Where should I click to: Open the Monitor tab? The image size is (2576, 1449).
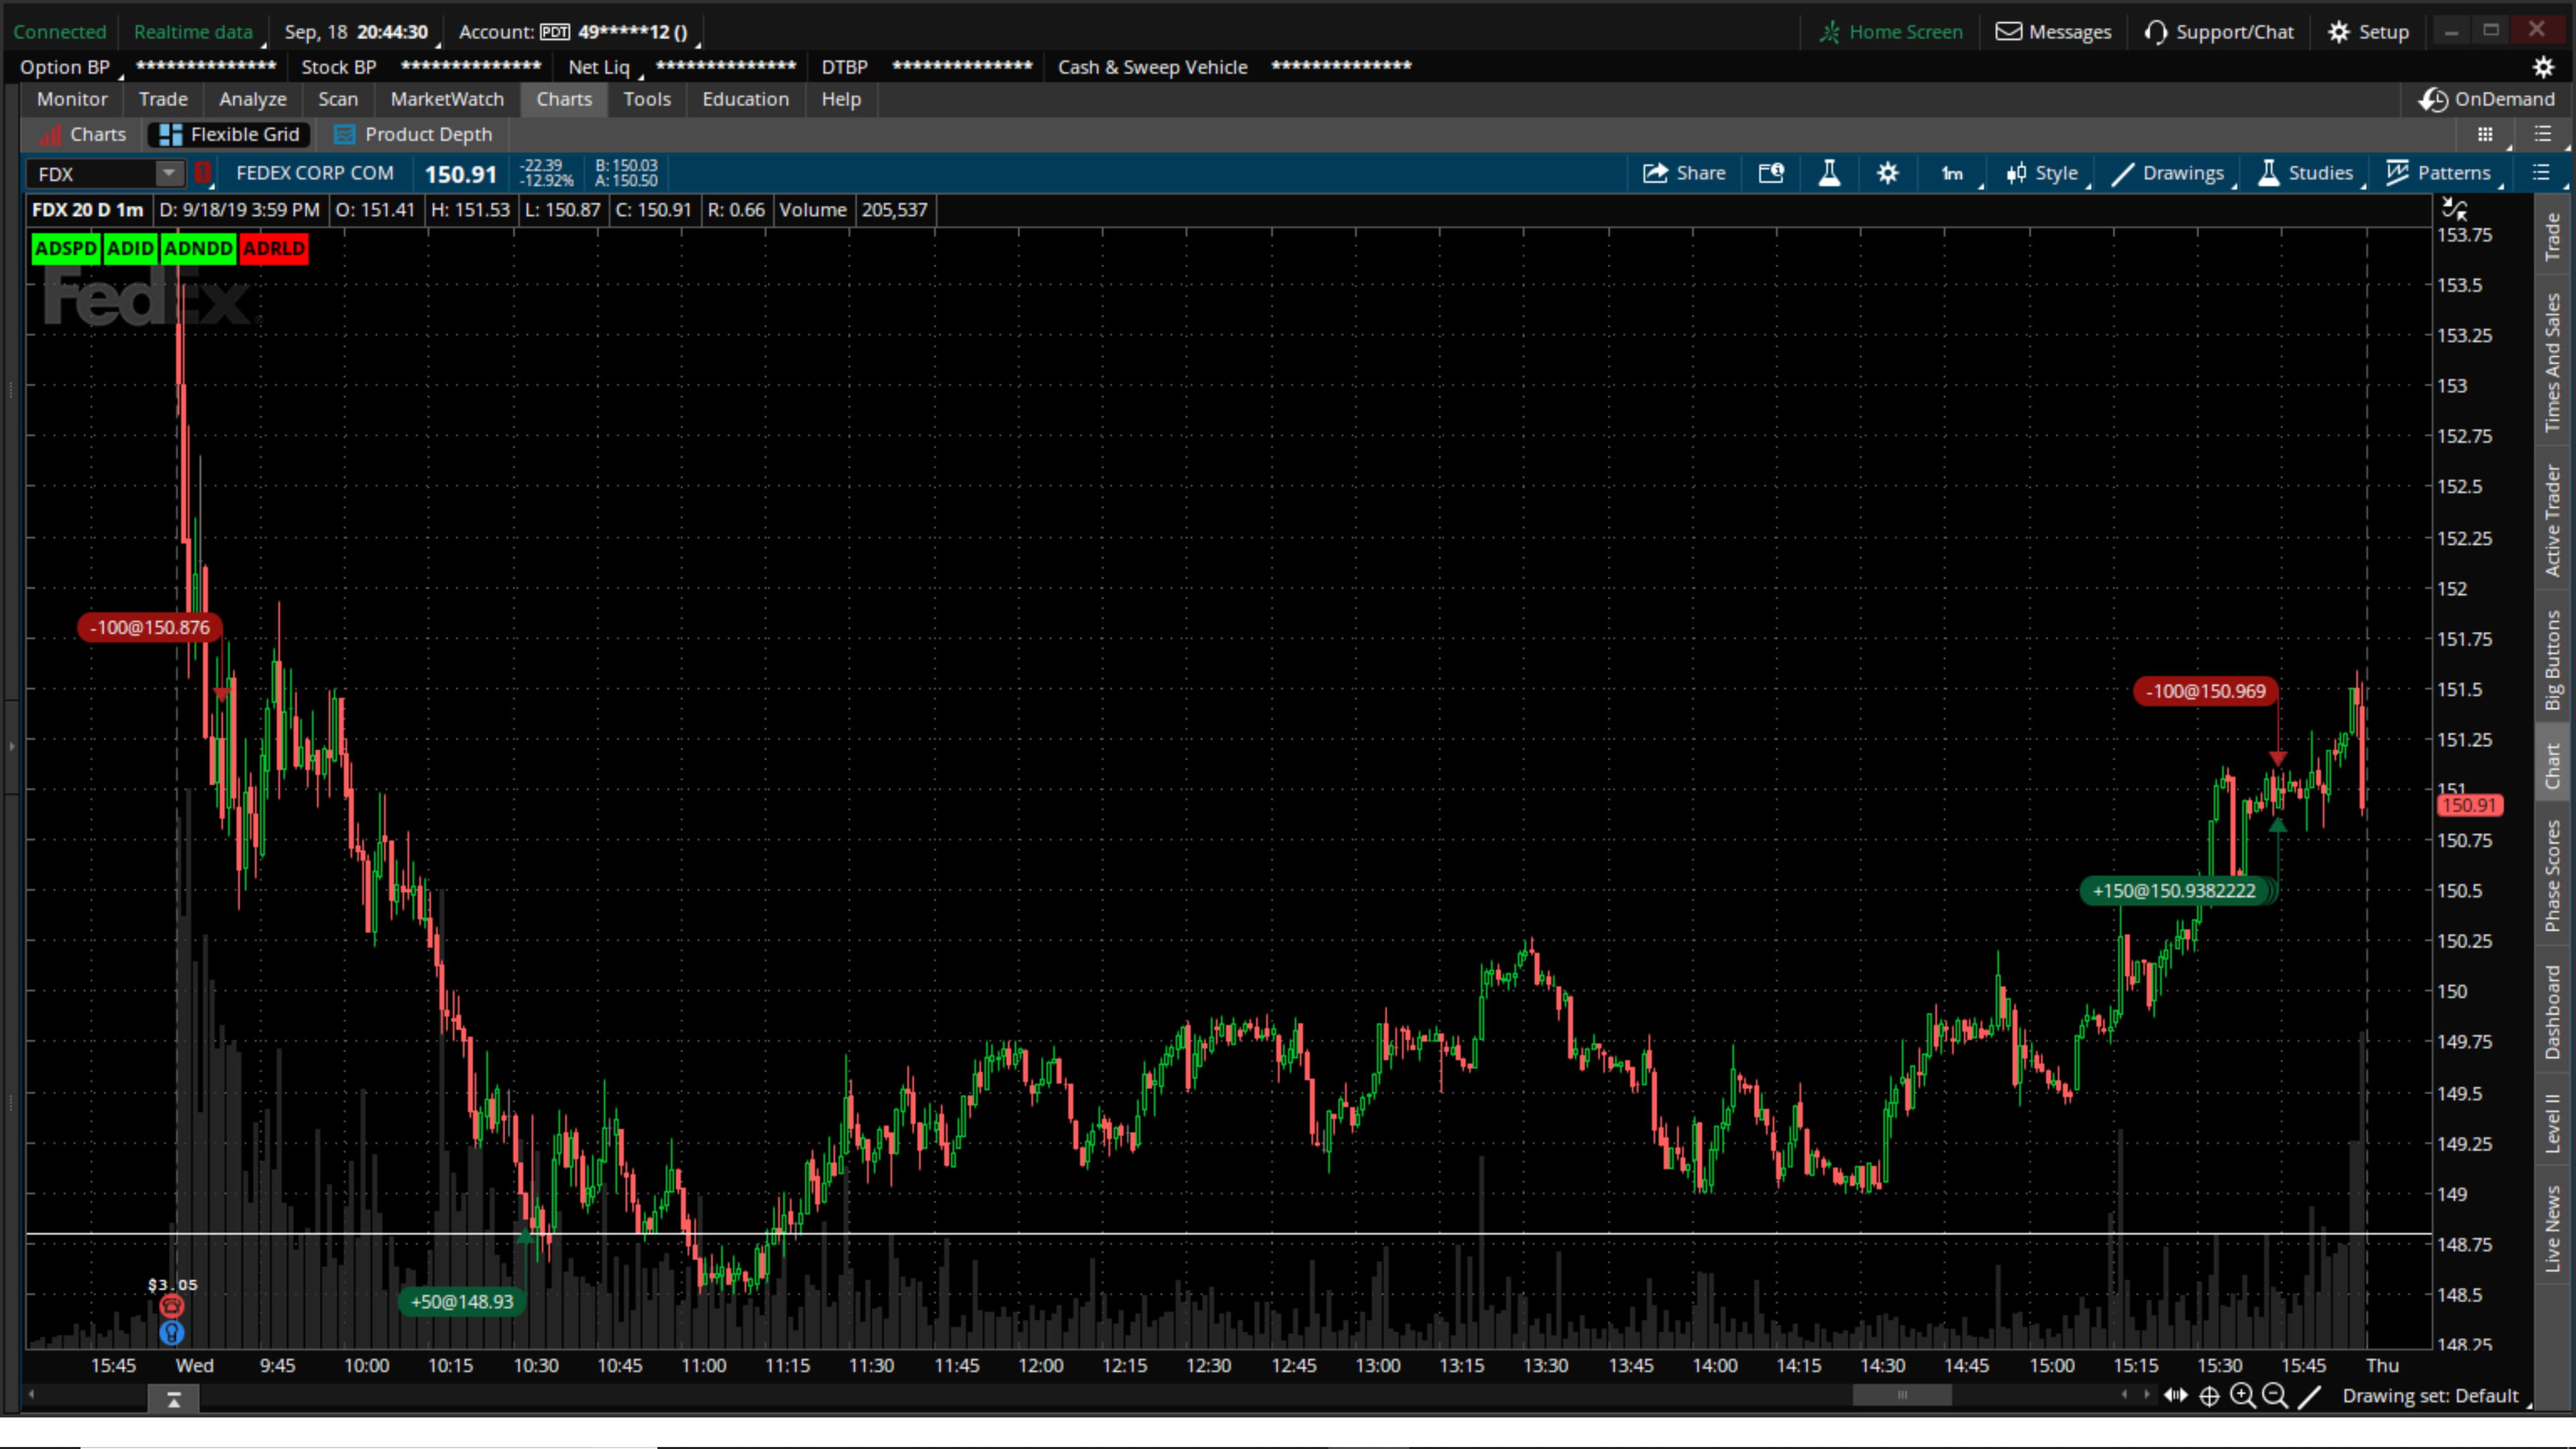point(72,99)
